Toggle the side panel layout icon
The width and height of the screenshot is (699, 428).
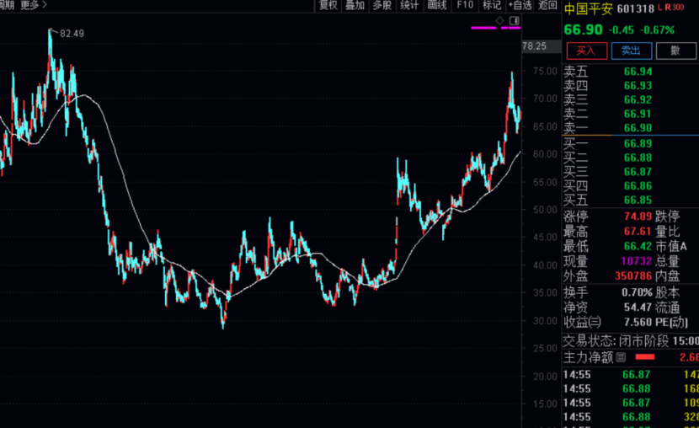coord(515,19)
